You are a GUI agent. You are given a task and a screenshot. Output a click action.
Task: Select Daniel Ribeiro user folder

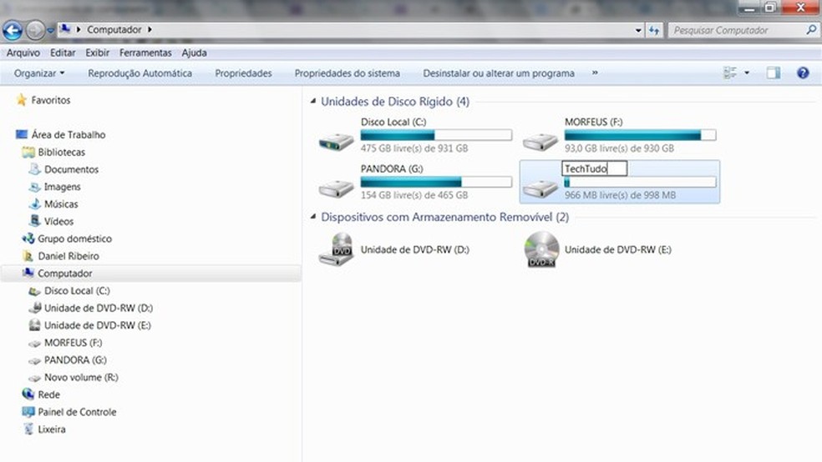[68, 255]
